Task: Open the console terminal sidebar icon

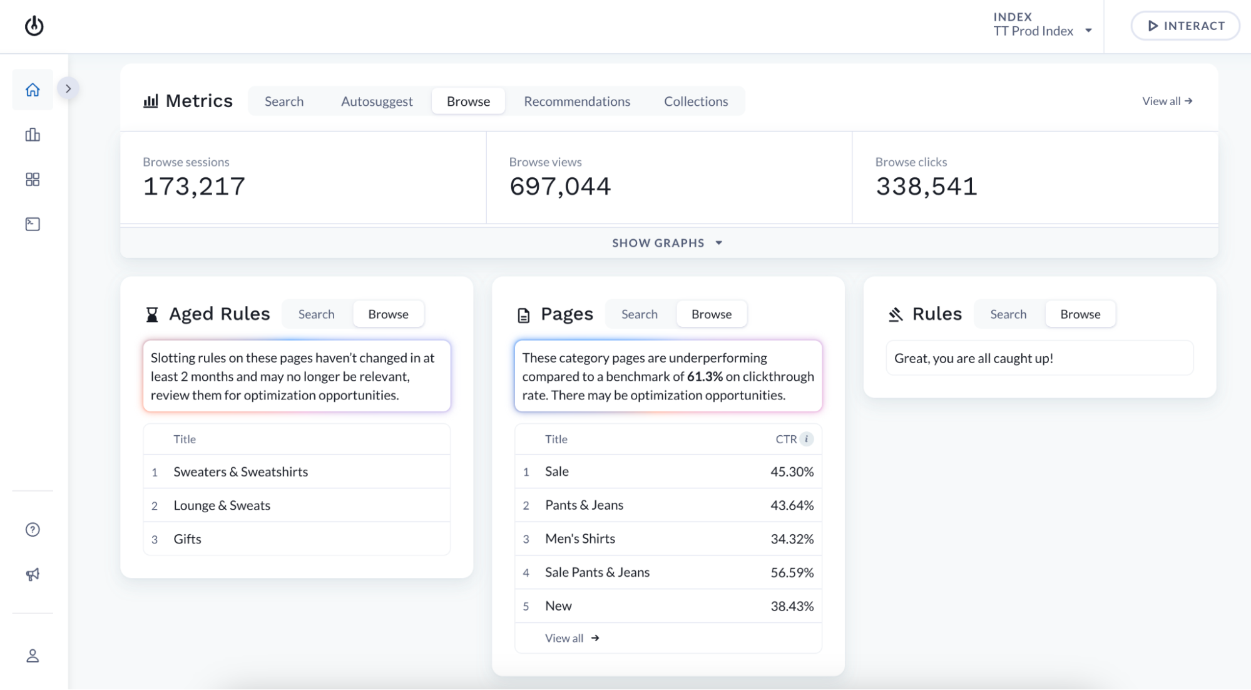Action: (x=33, y=224)
